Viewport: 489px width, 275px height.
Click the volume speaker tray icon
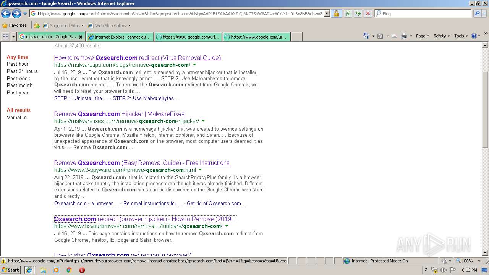pos(444,270)
